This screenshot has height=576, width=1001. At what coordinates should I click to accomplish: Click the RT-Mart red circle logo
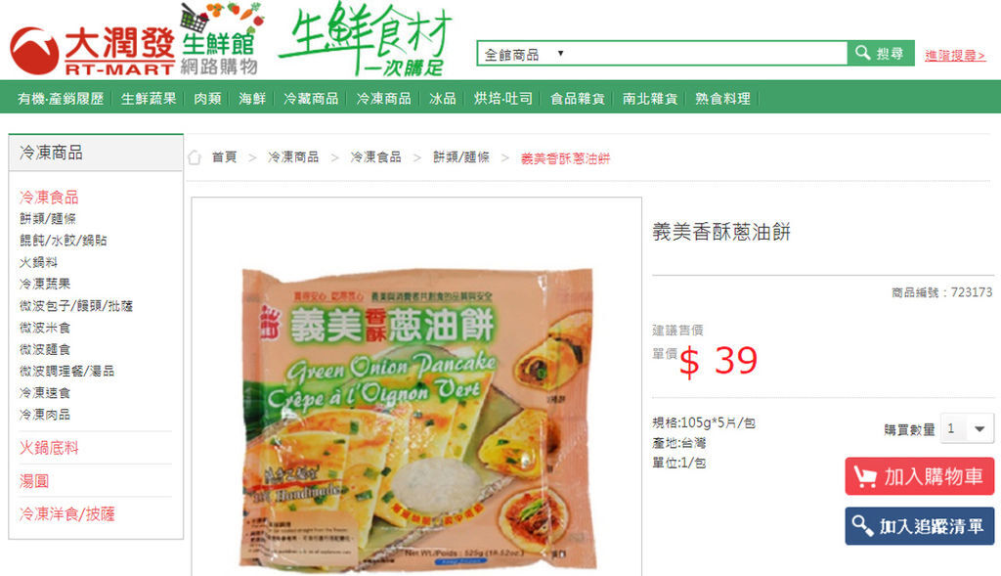tap(34, 51)
